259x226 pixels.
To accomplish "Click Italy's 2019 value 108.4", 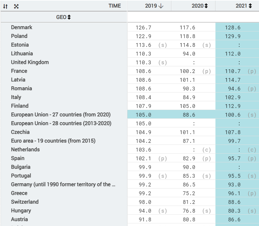I will click(x=143, y=97).
